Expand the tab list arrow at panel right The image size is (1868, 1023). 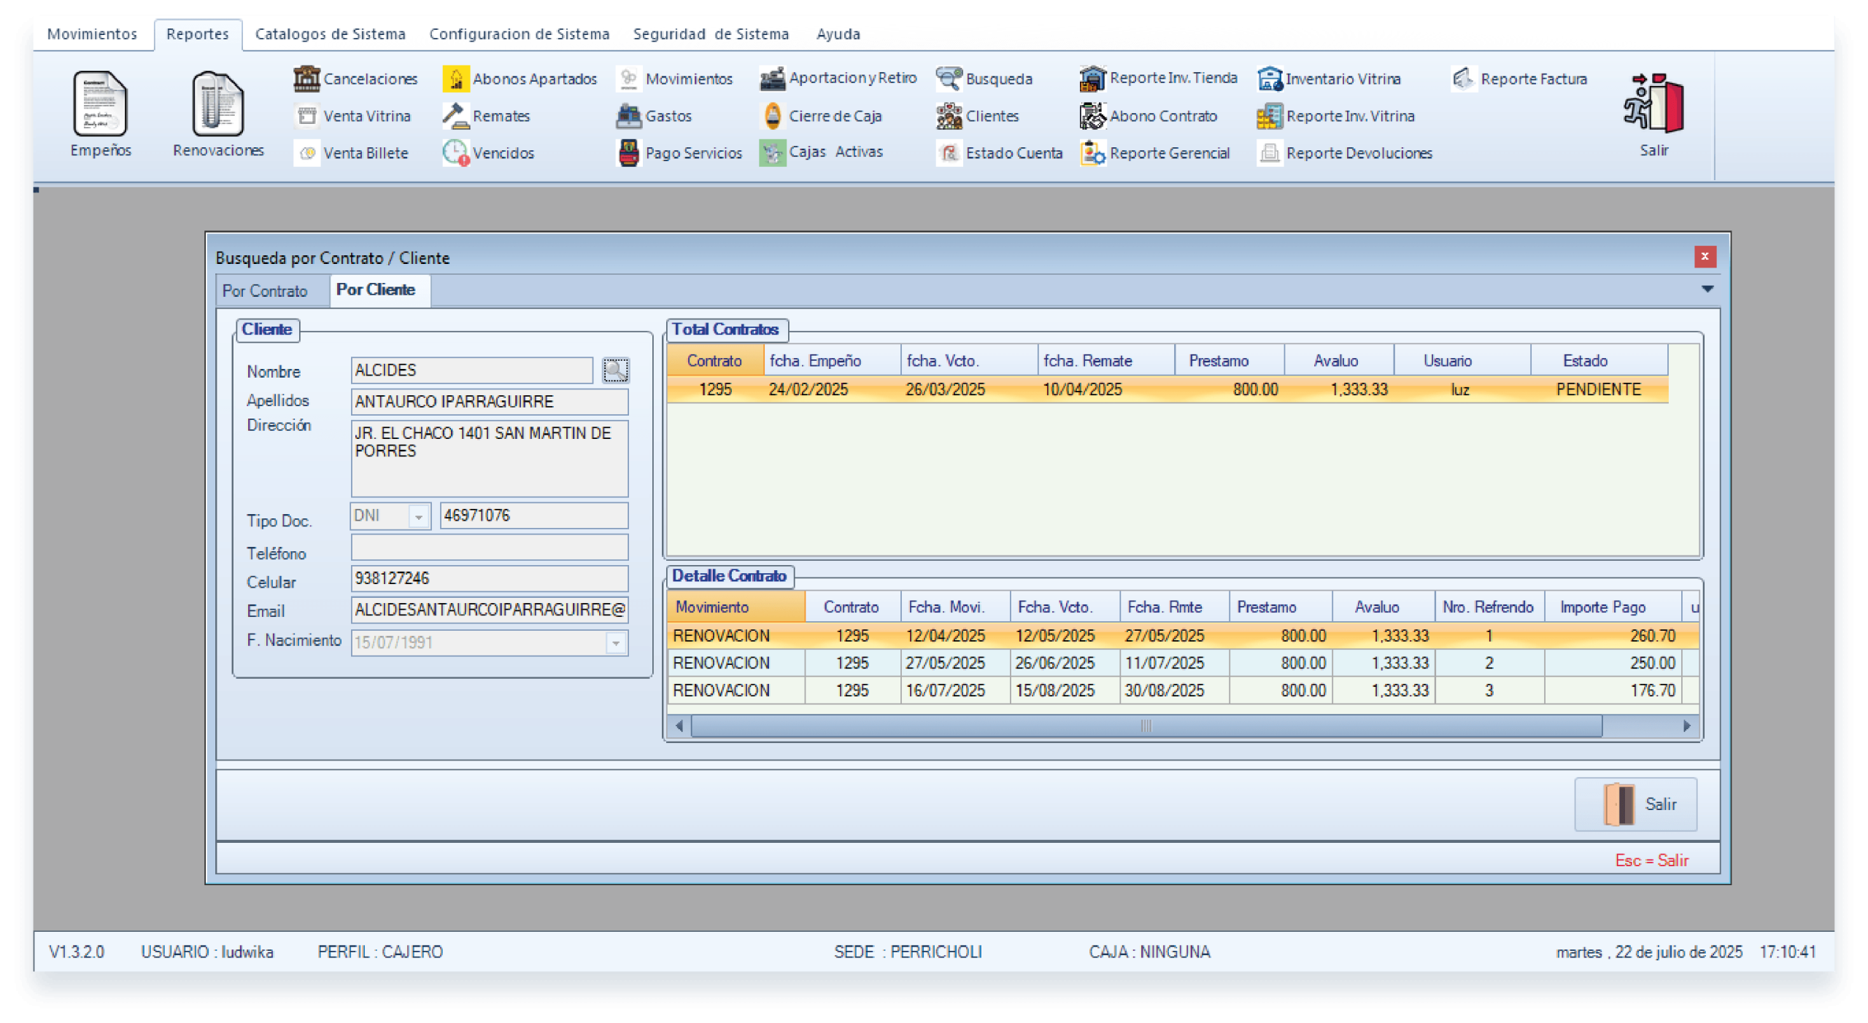click(x=1707, y=289)
